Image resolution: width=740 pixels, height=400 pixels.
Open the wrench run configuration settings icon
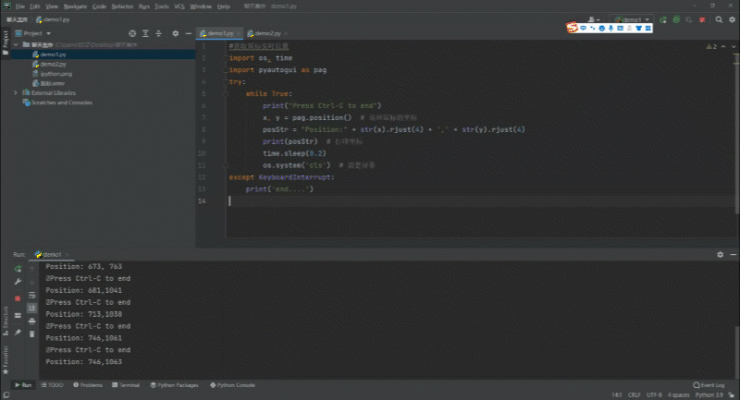(x=18, y=282)
